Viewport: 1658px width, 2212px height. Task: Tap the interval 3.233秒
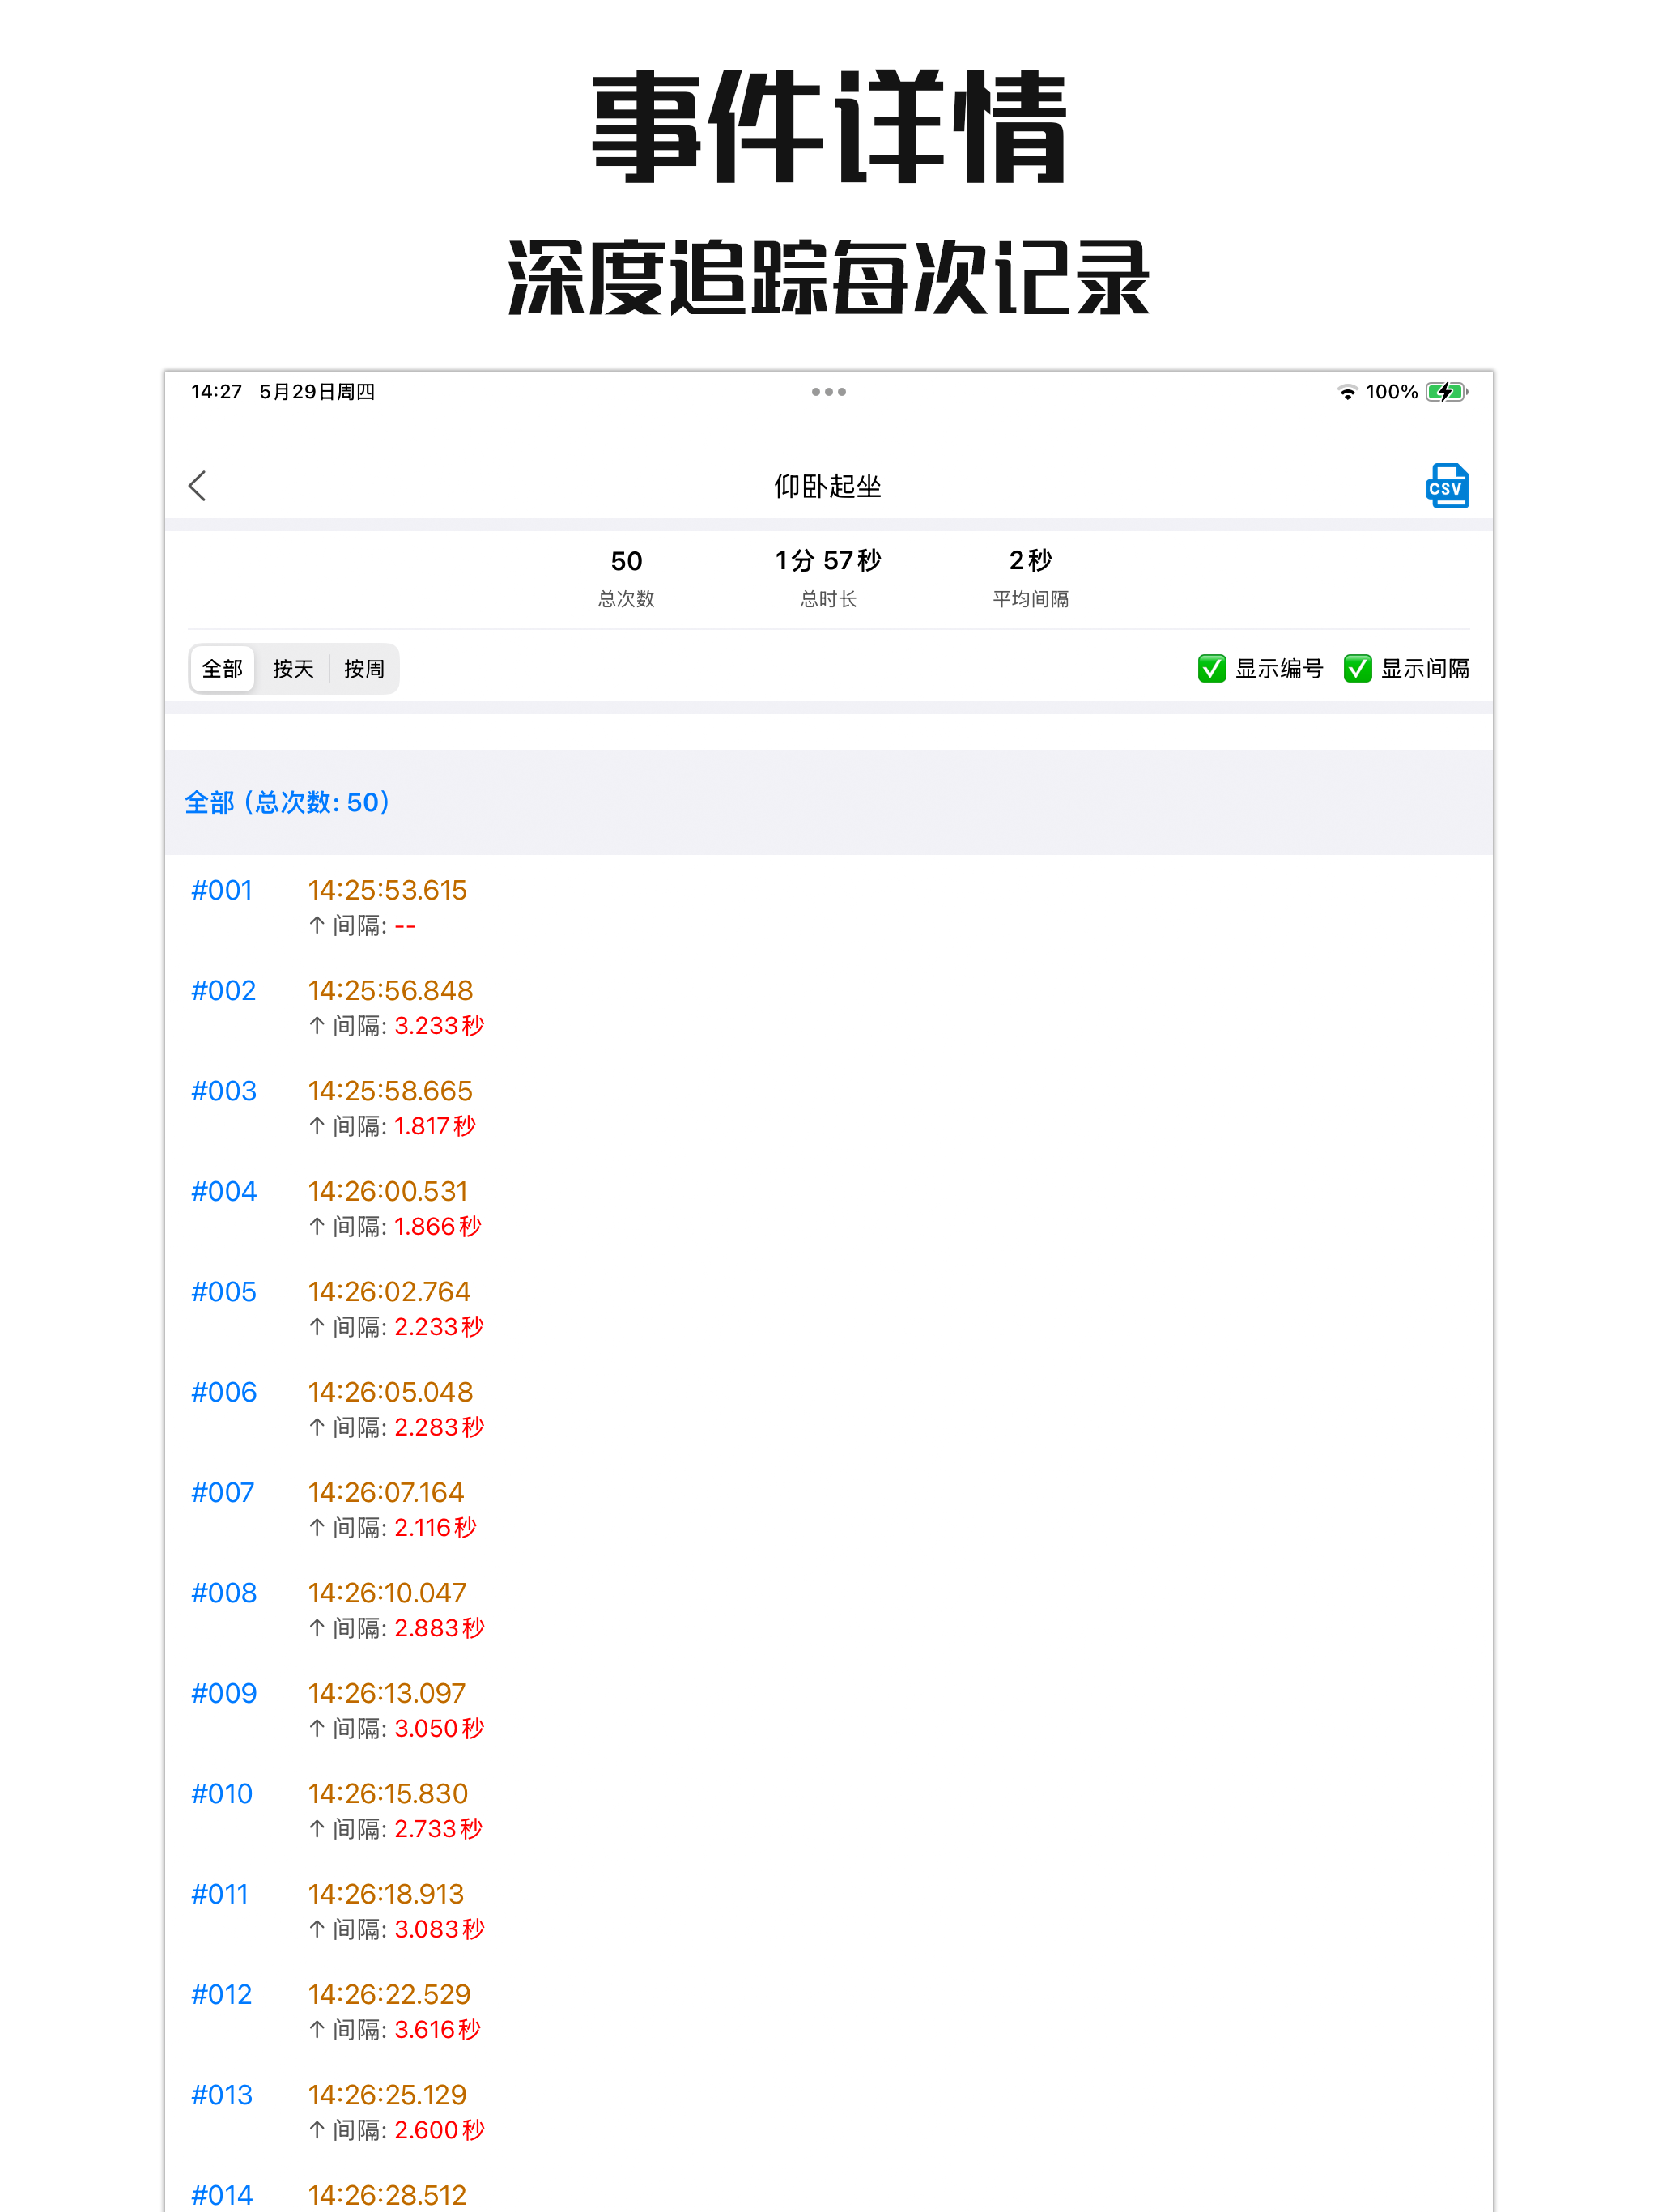(439, 1026)
